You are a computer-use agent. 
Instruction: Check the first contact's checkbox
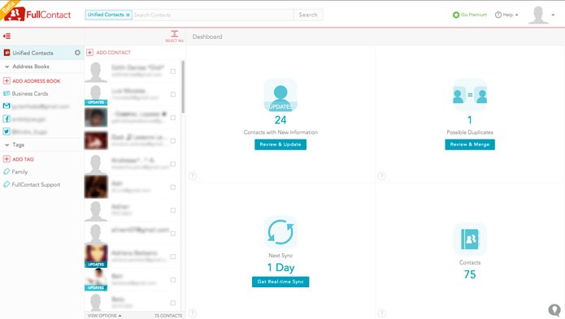coord(173,71)
